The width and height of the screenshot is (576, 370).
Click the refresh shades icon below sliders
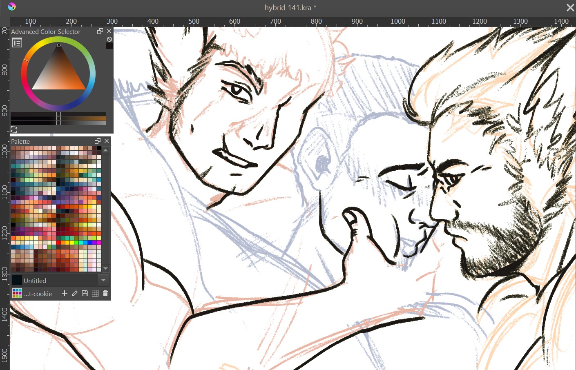[x=14, y=129]
